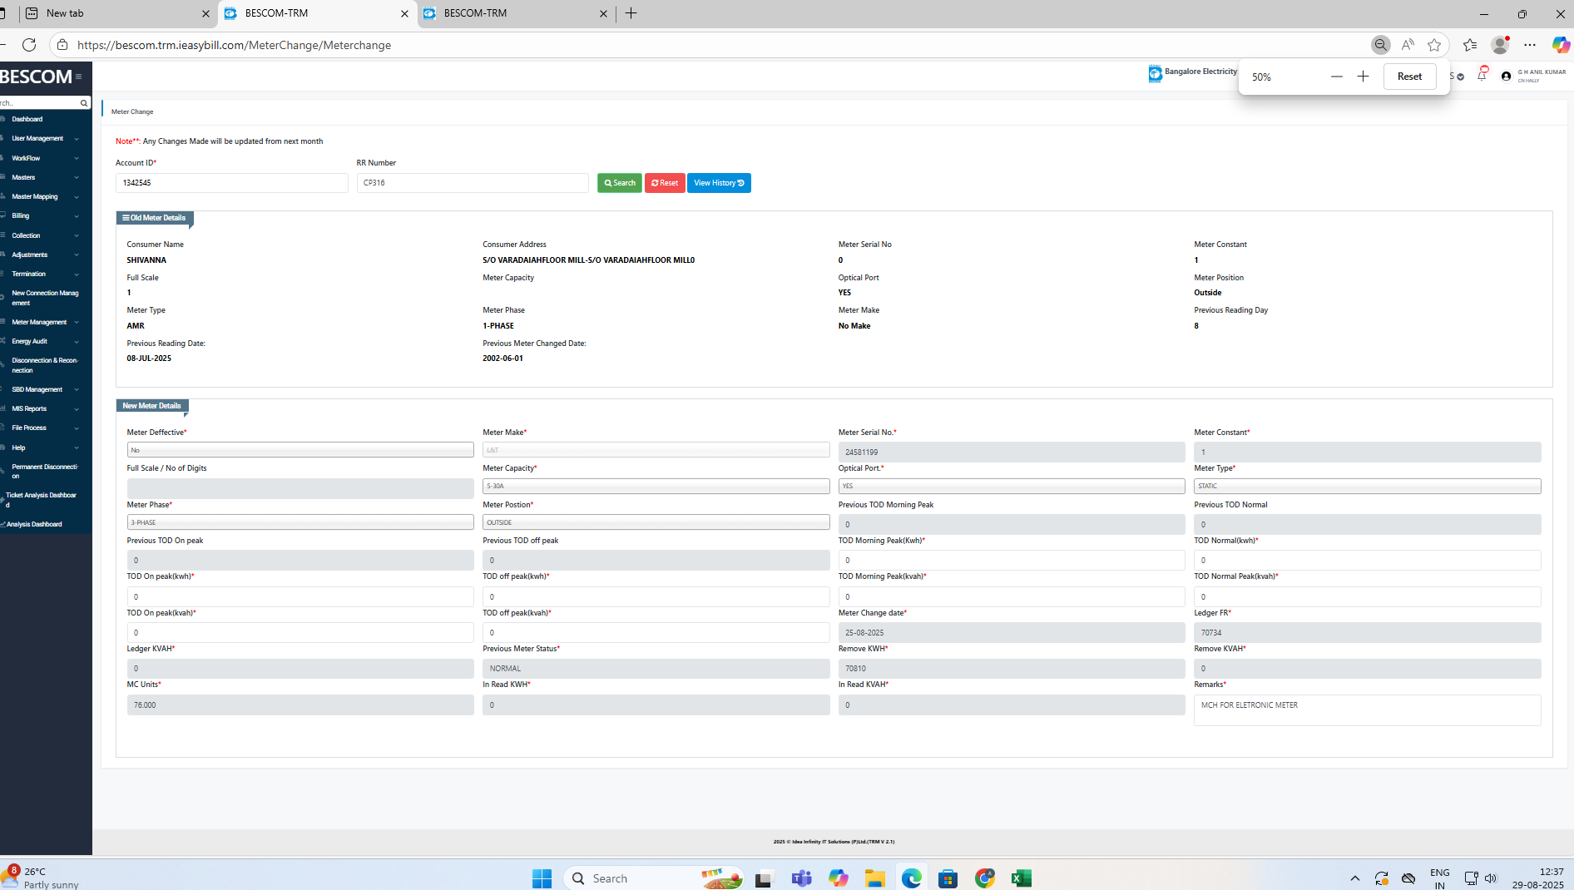Open Dashboard in the sidebar
This screenshot has height=890, width=1574.
(x=27, y=119)
